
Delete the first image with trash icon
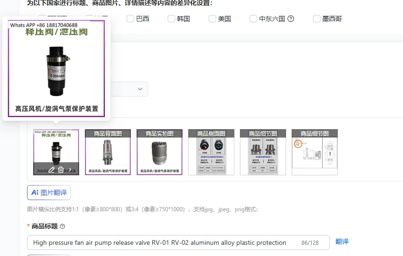tap(61, 170)
